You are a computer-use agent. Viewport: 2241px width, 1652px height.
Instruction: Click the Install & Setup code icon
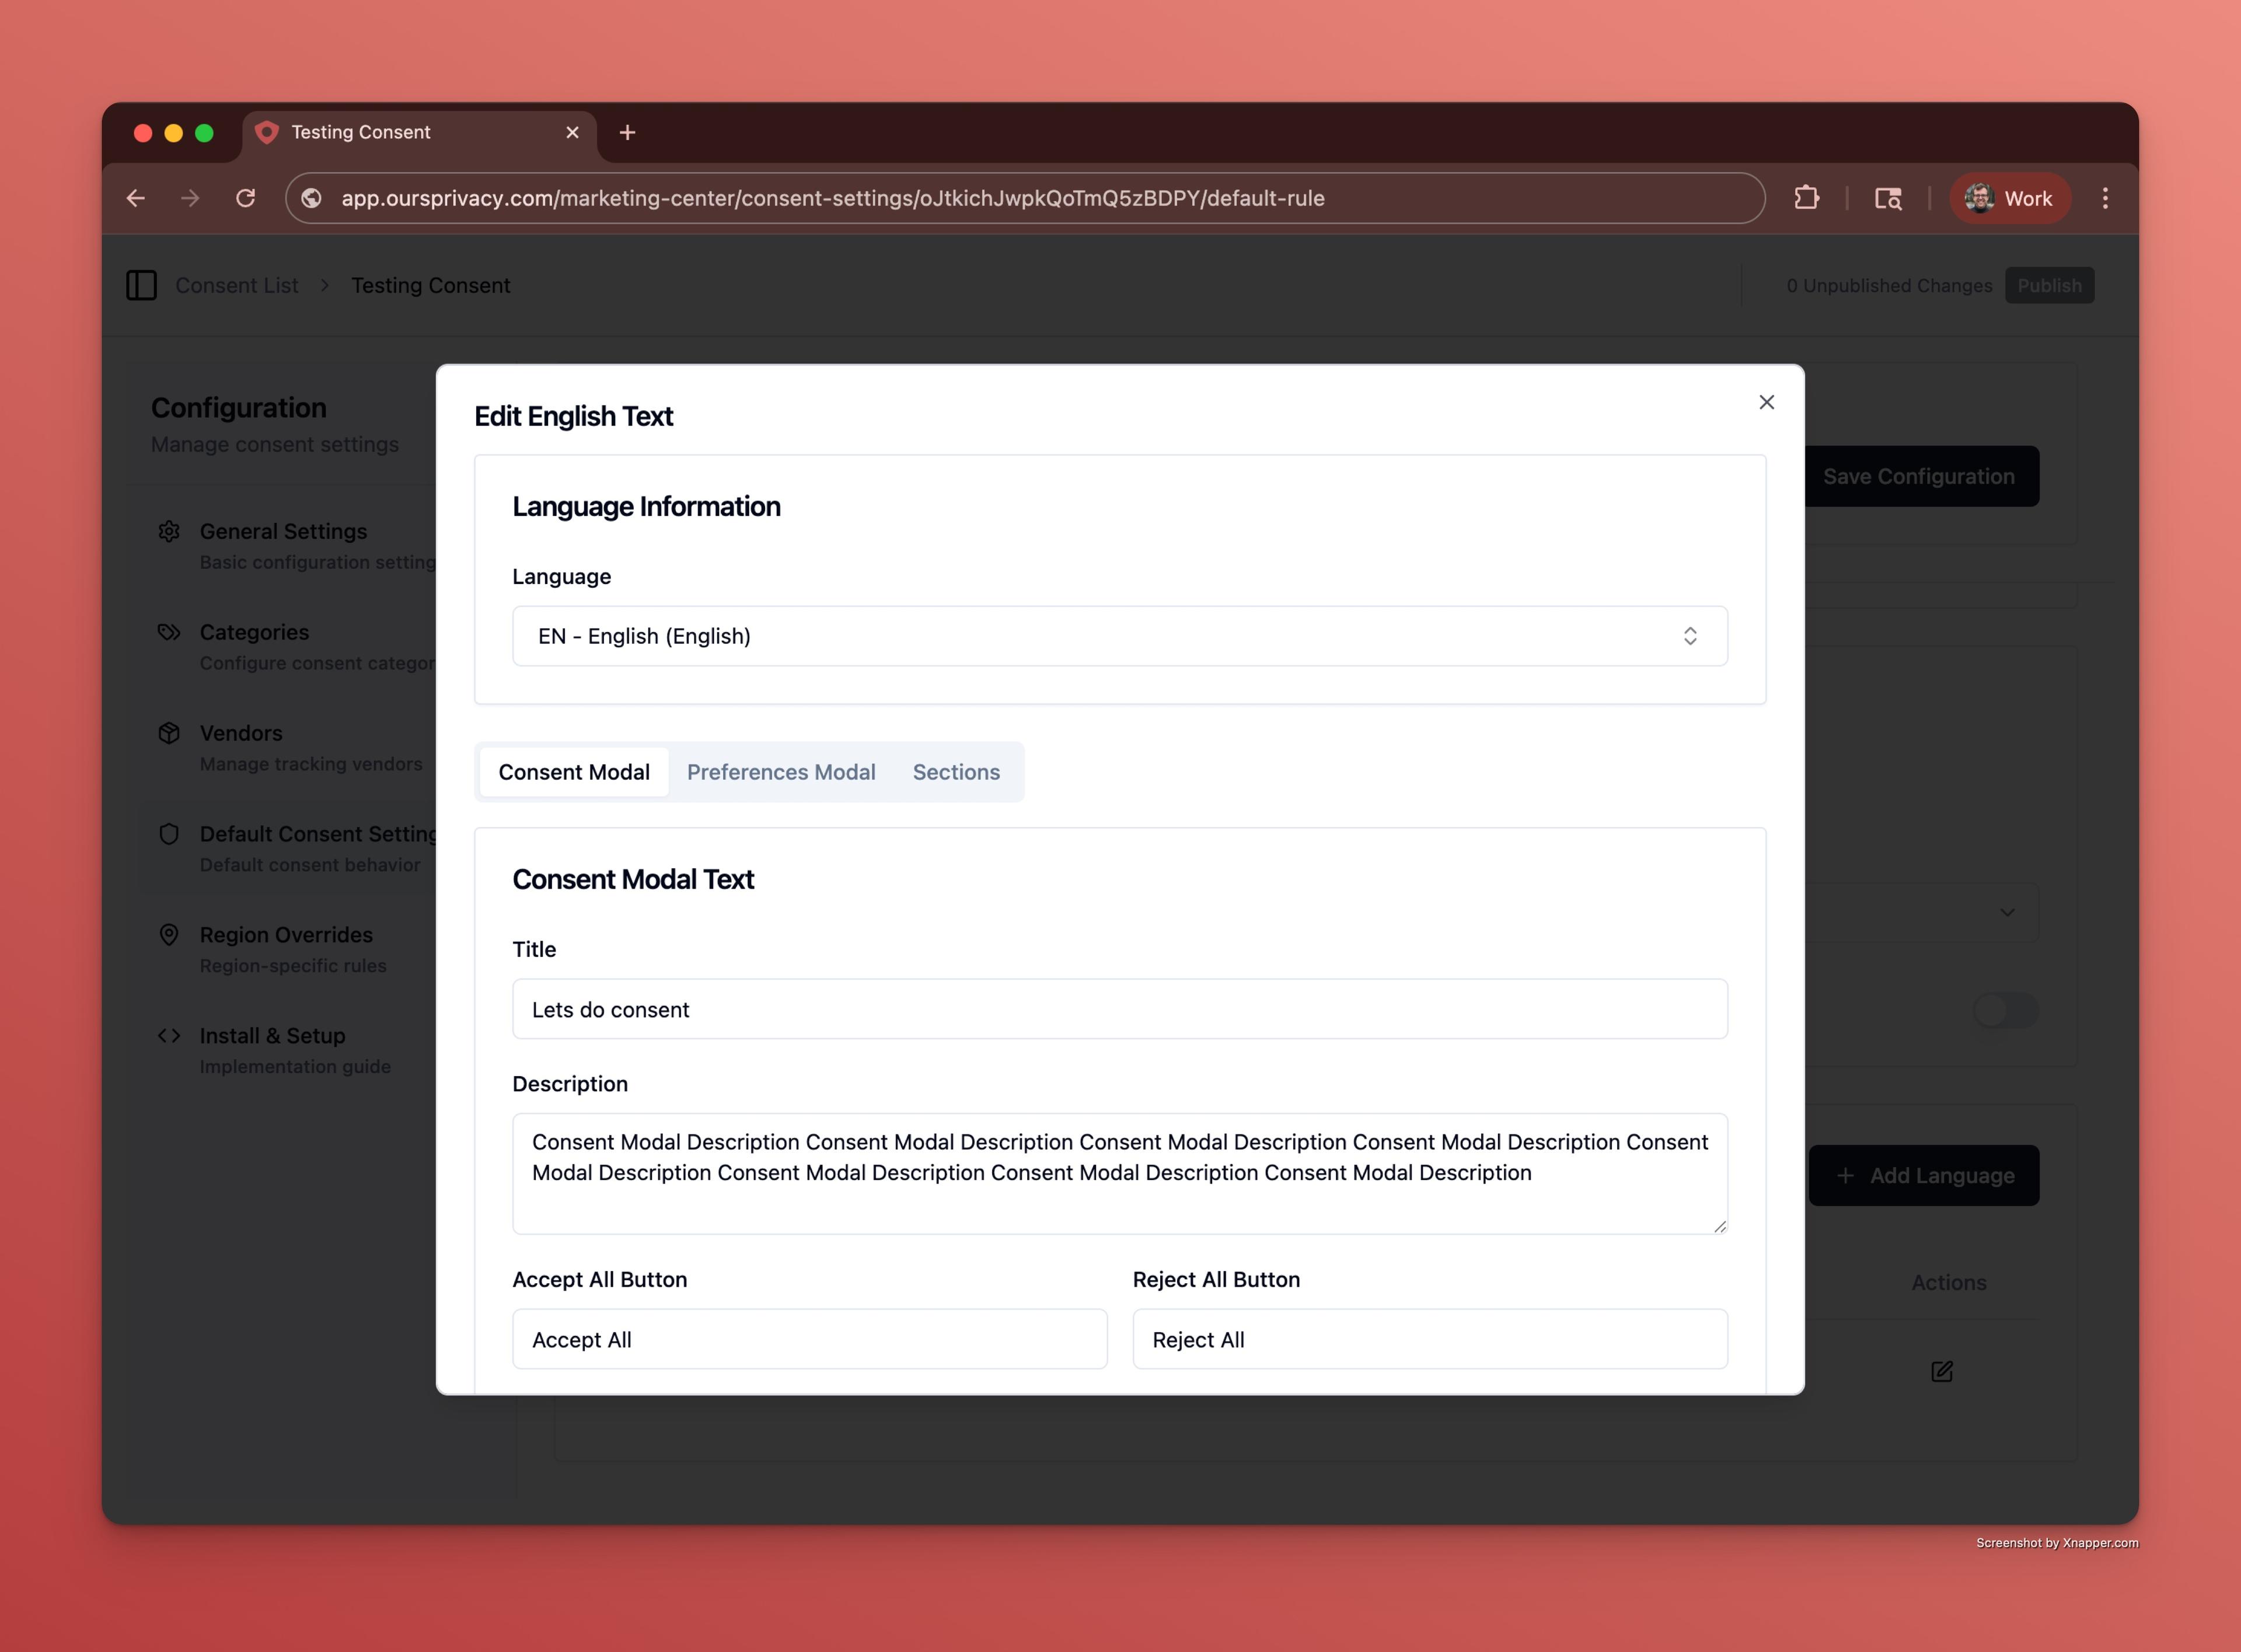pos(169,1035)
